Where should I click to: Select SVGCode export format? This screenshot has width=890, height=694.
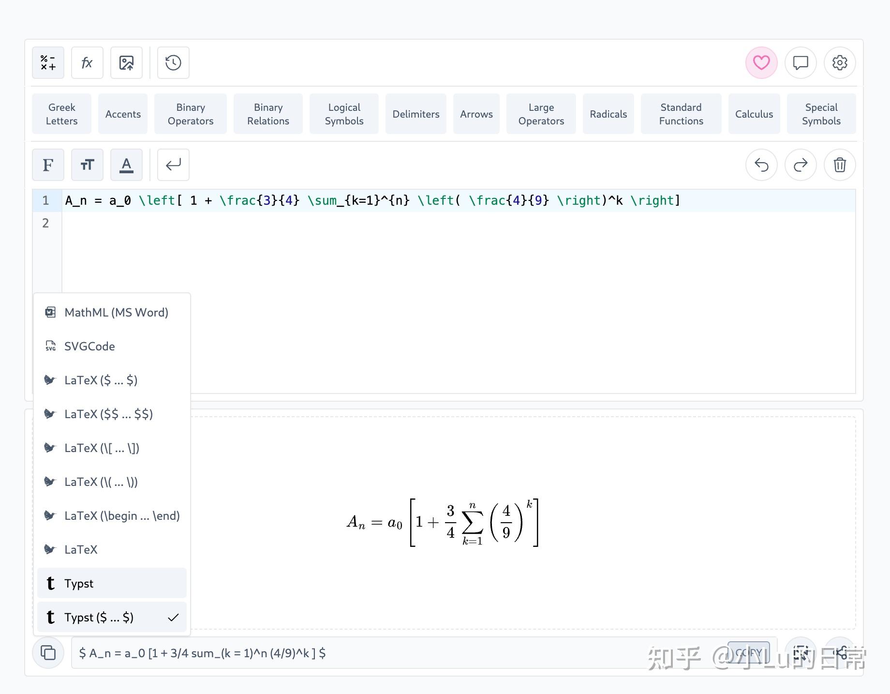point(112,347)
